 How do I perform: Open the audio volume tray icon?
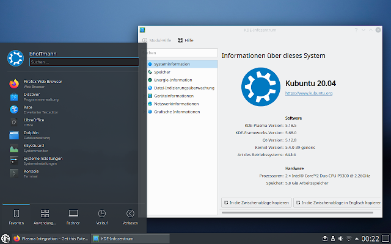coord(341,239)
